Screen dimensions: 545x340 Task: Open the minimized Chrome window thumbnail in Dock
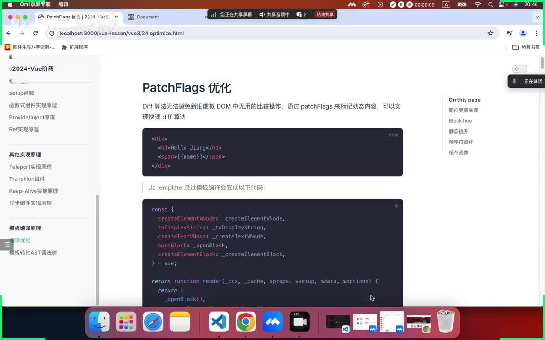(419, 322)
